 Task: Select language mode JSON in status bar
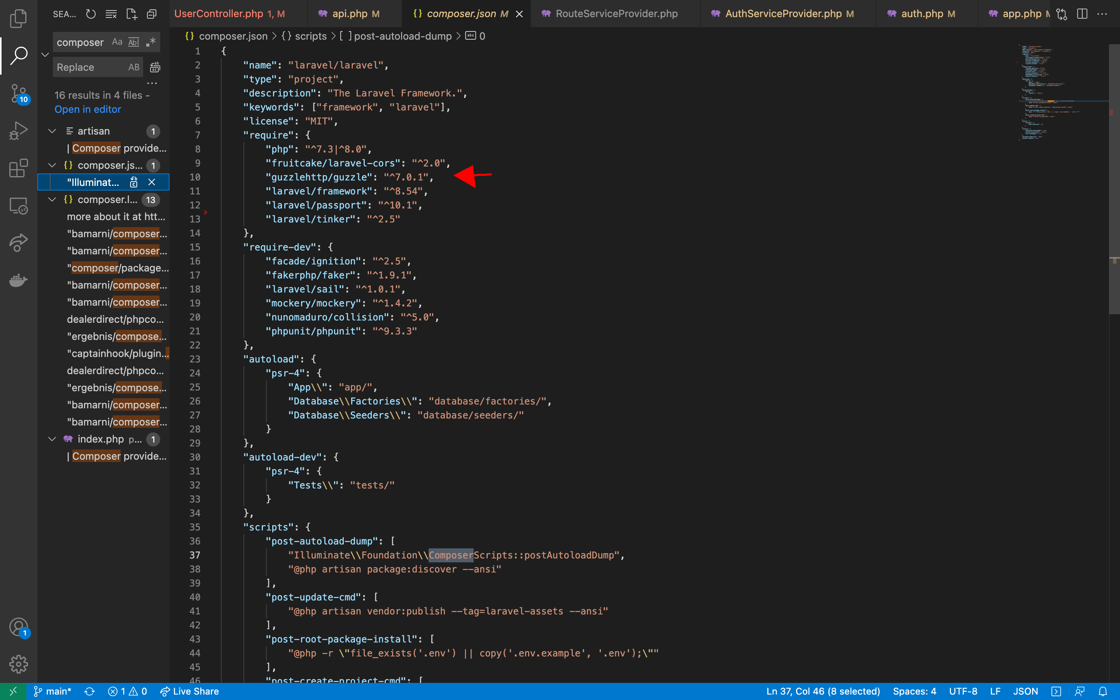coord(1025,691)
